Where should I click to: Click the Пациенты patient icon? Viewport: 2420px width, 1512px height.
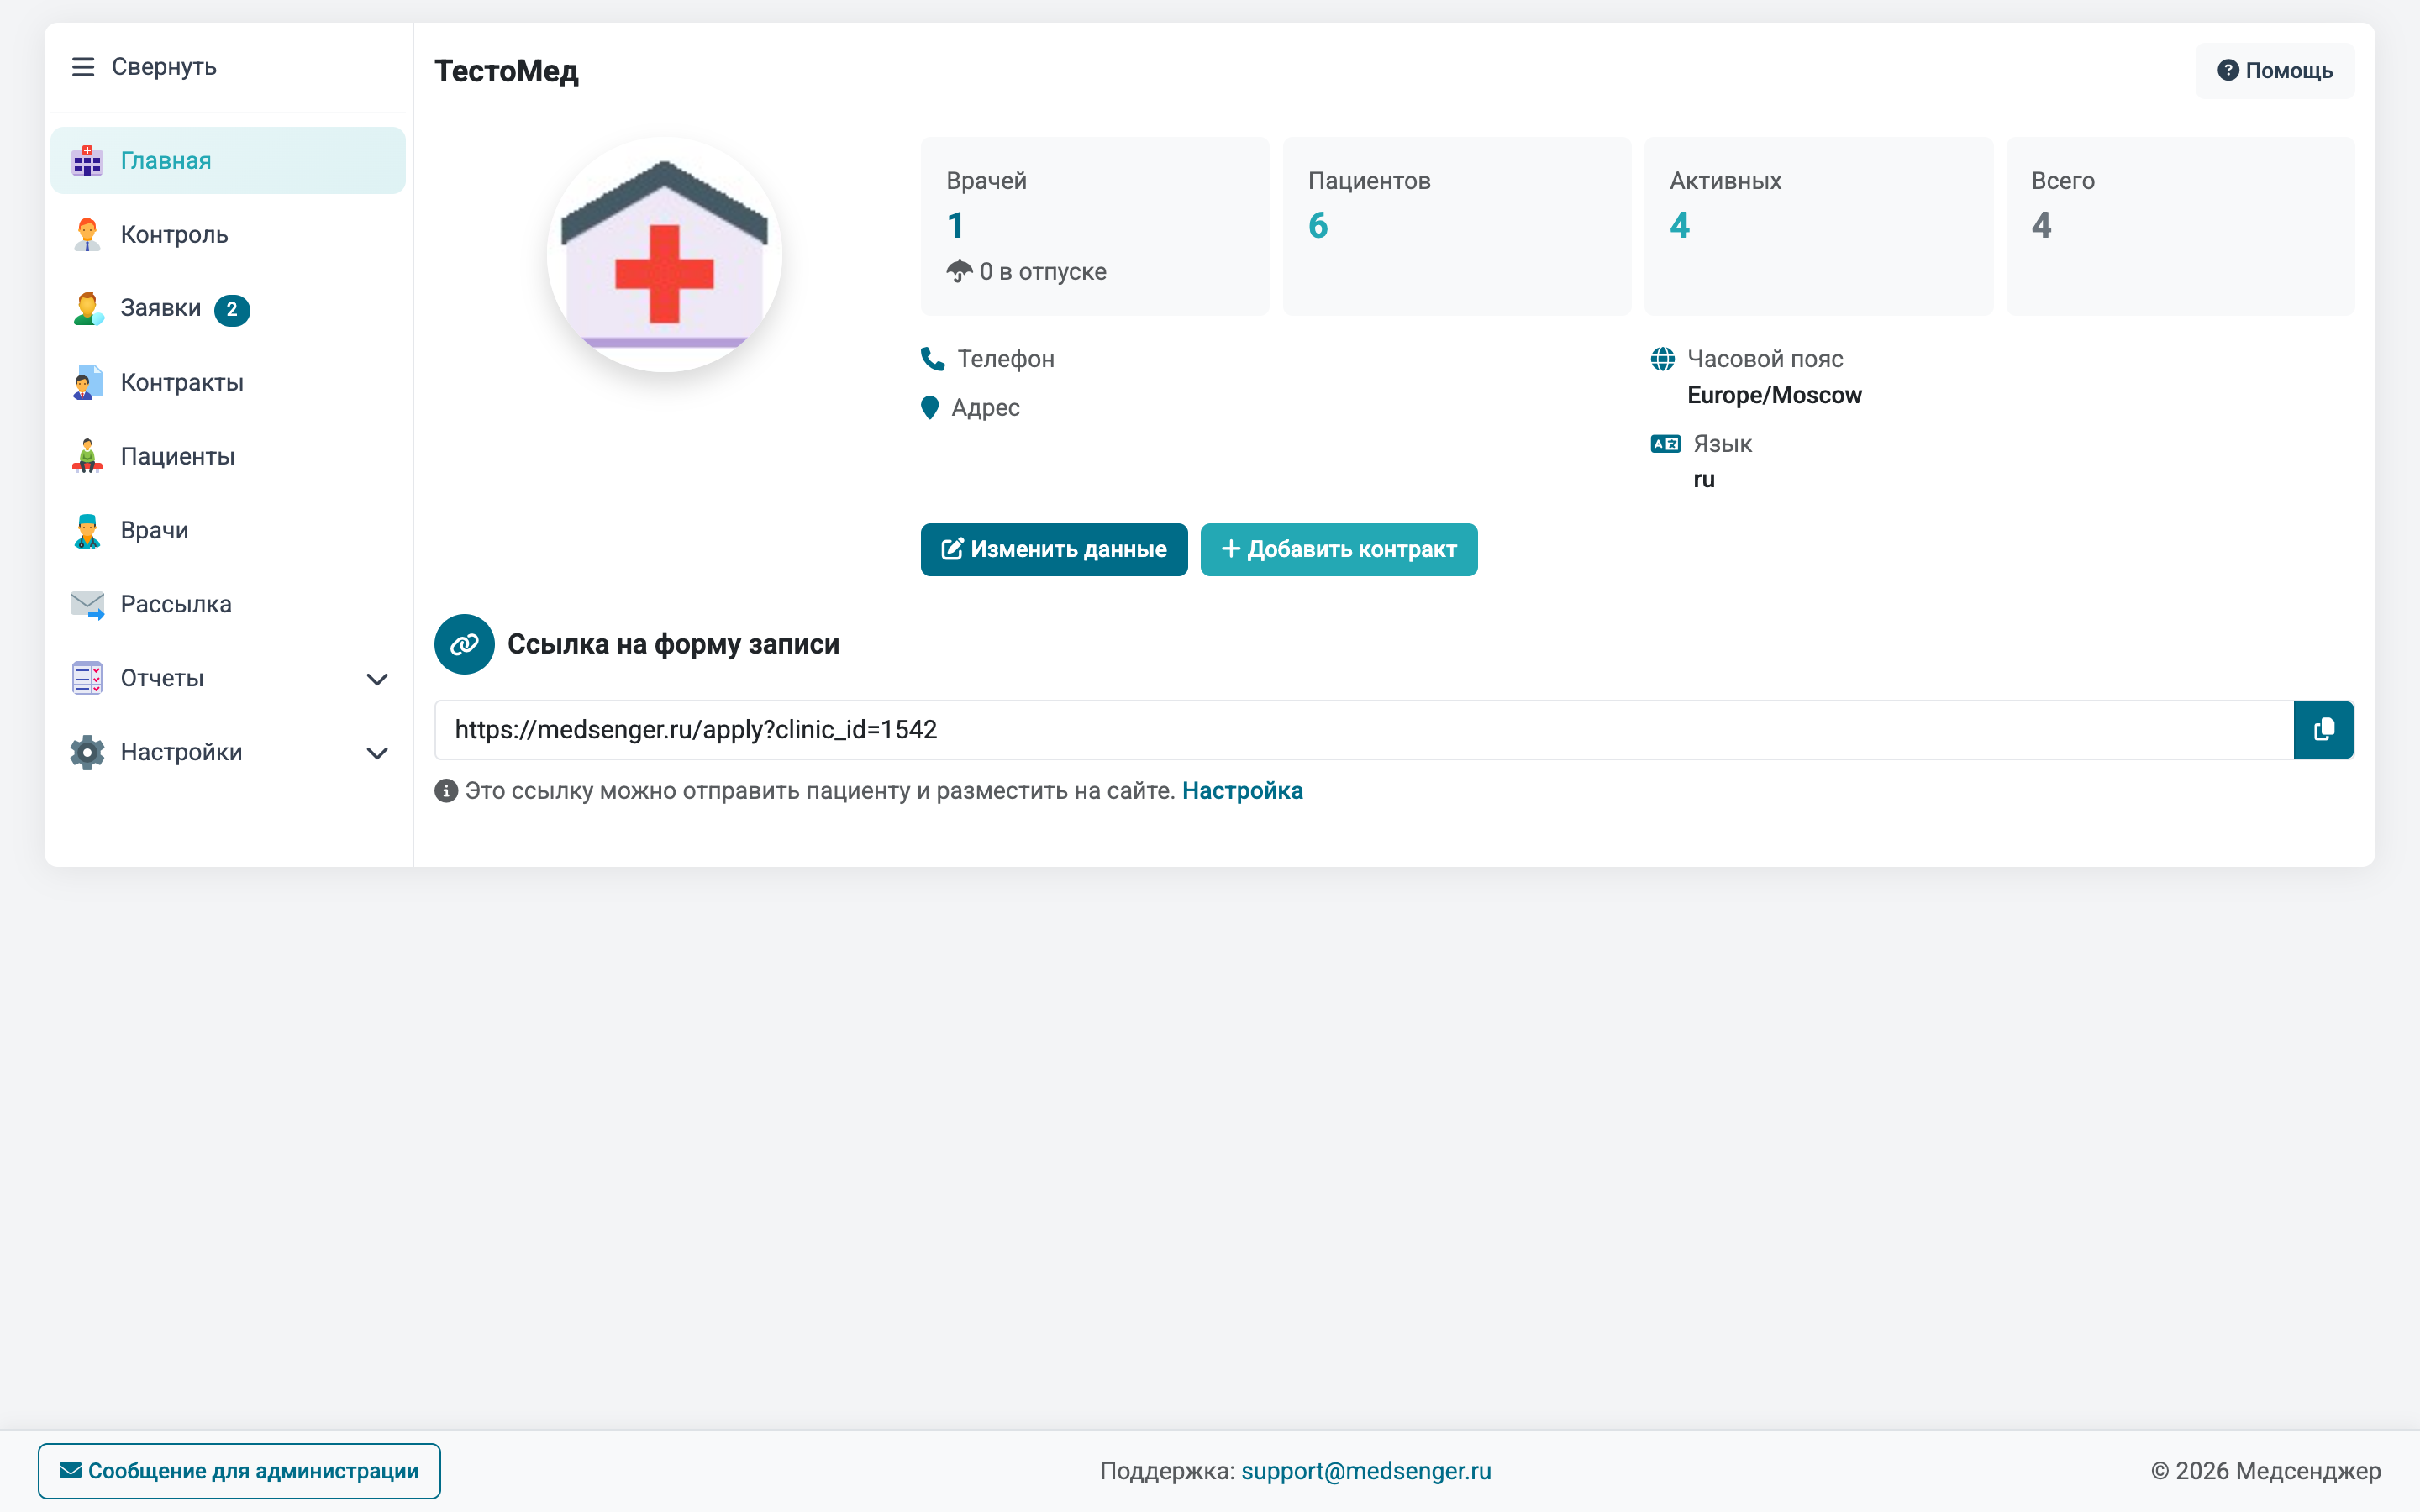click(87, 456)
